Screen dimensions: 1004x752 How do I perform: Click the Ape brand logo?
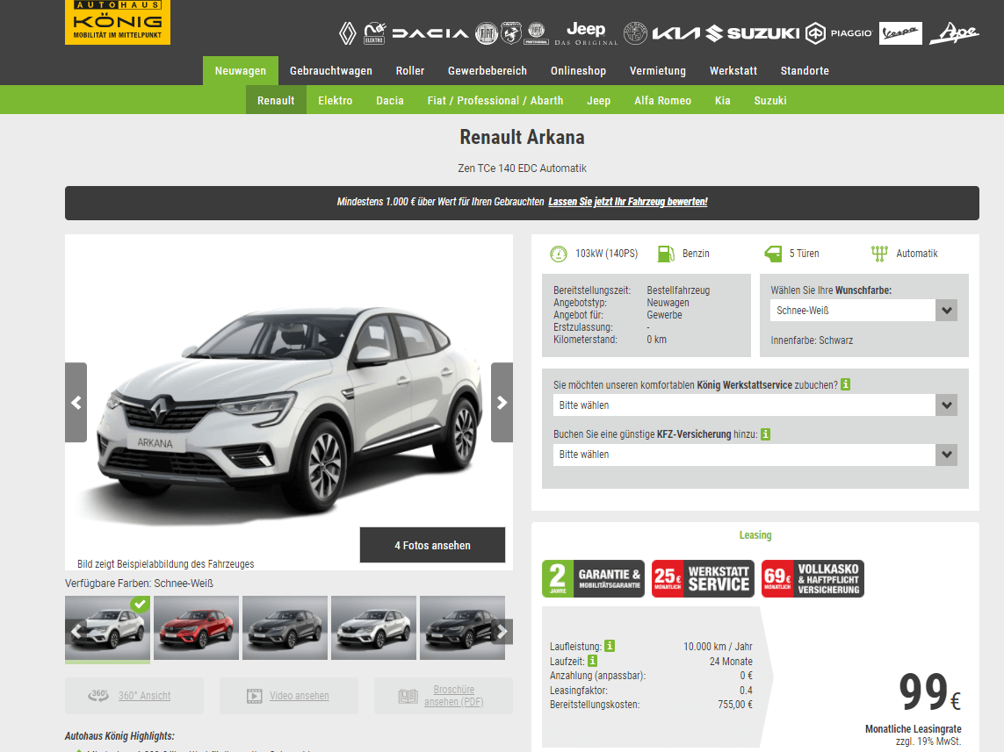(954, 33)
